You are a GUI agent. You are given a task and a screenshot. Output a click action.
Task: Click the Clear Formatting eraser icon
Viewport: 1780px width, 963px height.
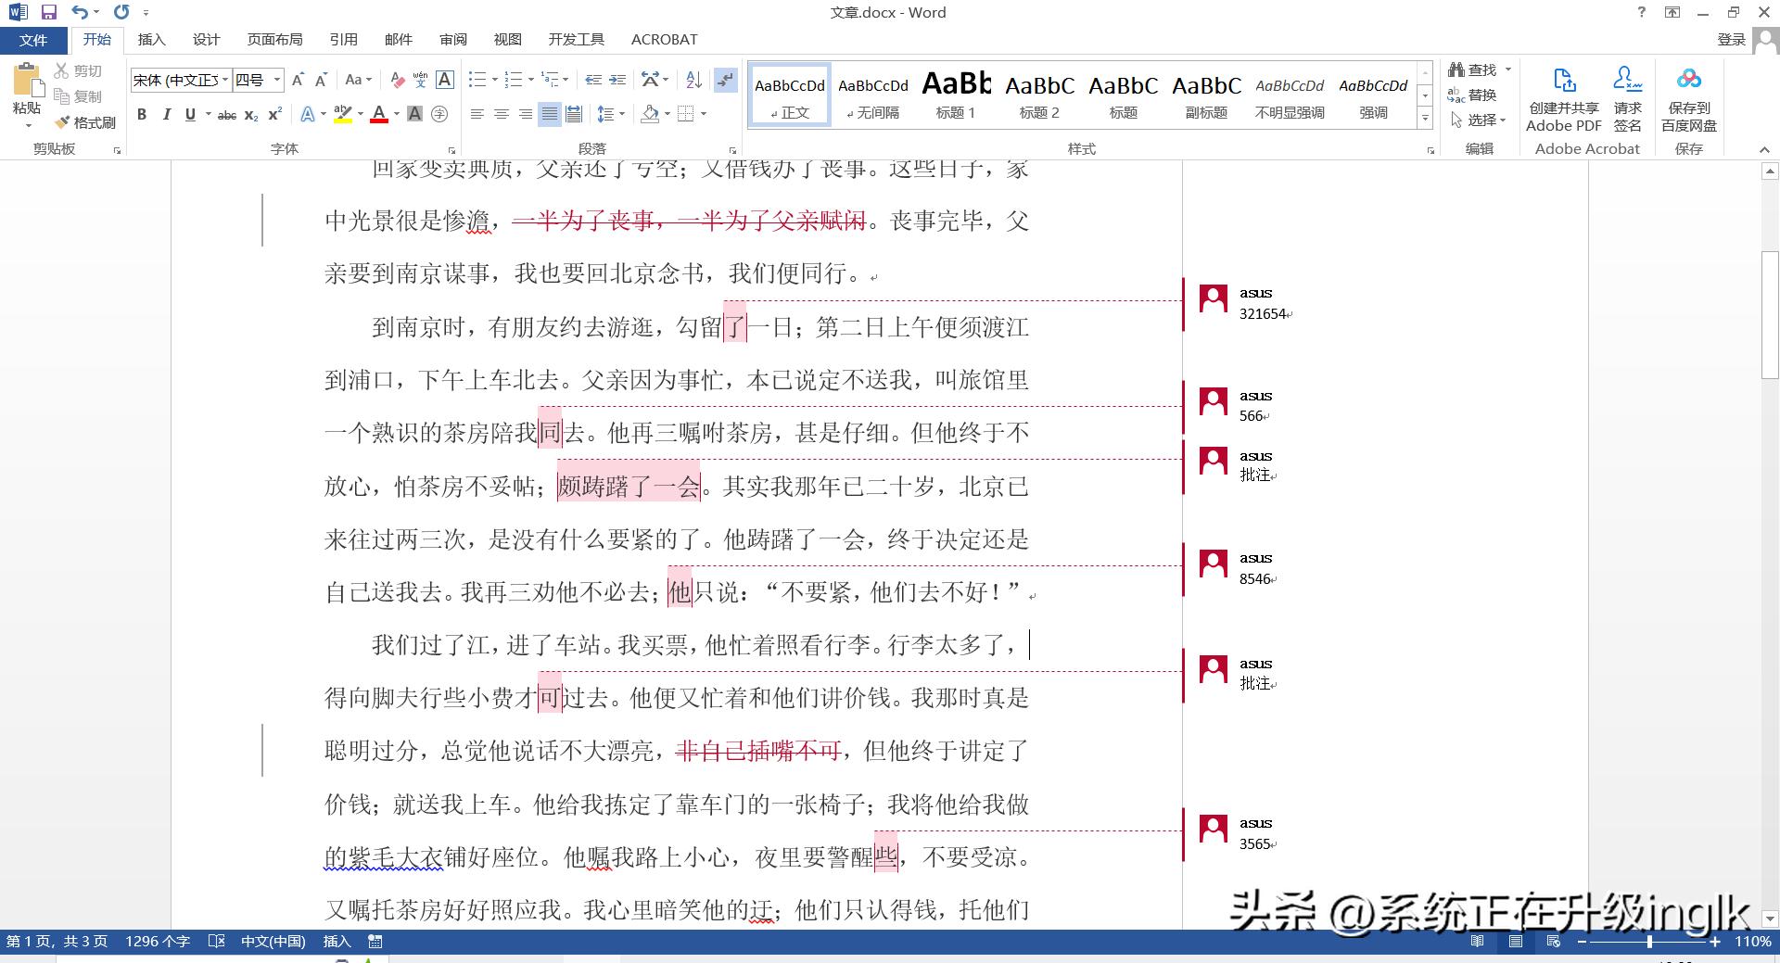click(x=397, y=80)
